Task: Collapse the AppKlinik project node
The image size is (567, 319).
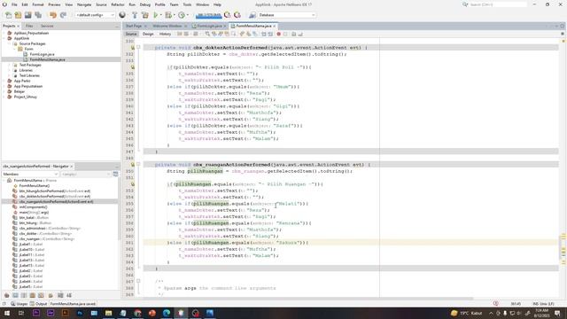Action: click(4, 38)
